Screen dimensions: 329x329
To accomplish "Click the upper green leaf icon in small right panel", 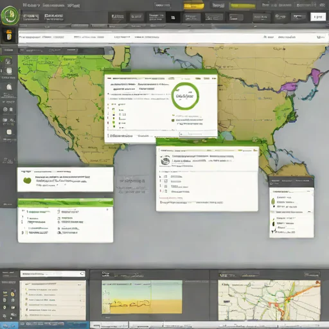I will pos(273,201).
